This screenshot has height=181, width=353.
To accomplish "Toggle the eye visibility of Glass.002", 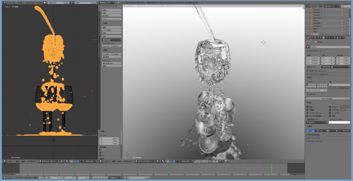I will tap(342, 10).
